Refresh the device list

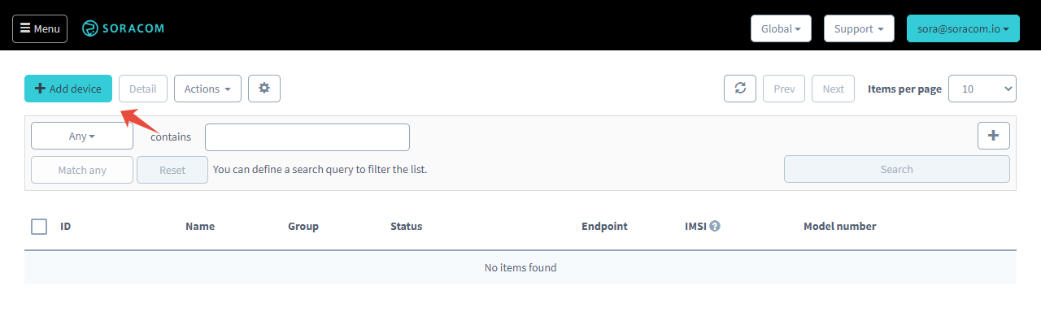[x=740, y=89]
